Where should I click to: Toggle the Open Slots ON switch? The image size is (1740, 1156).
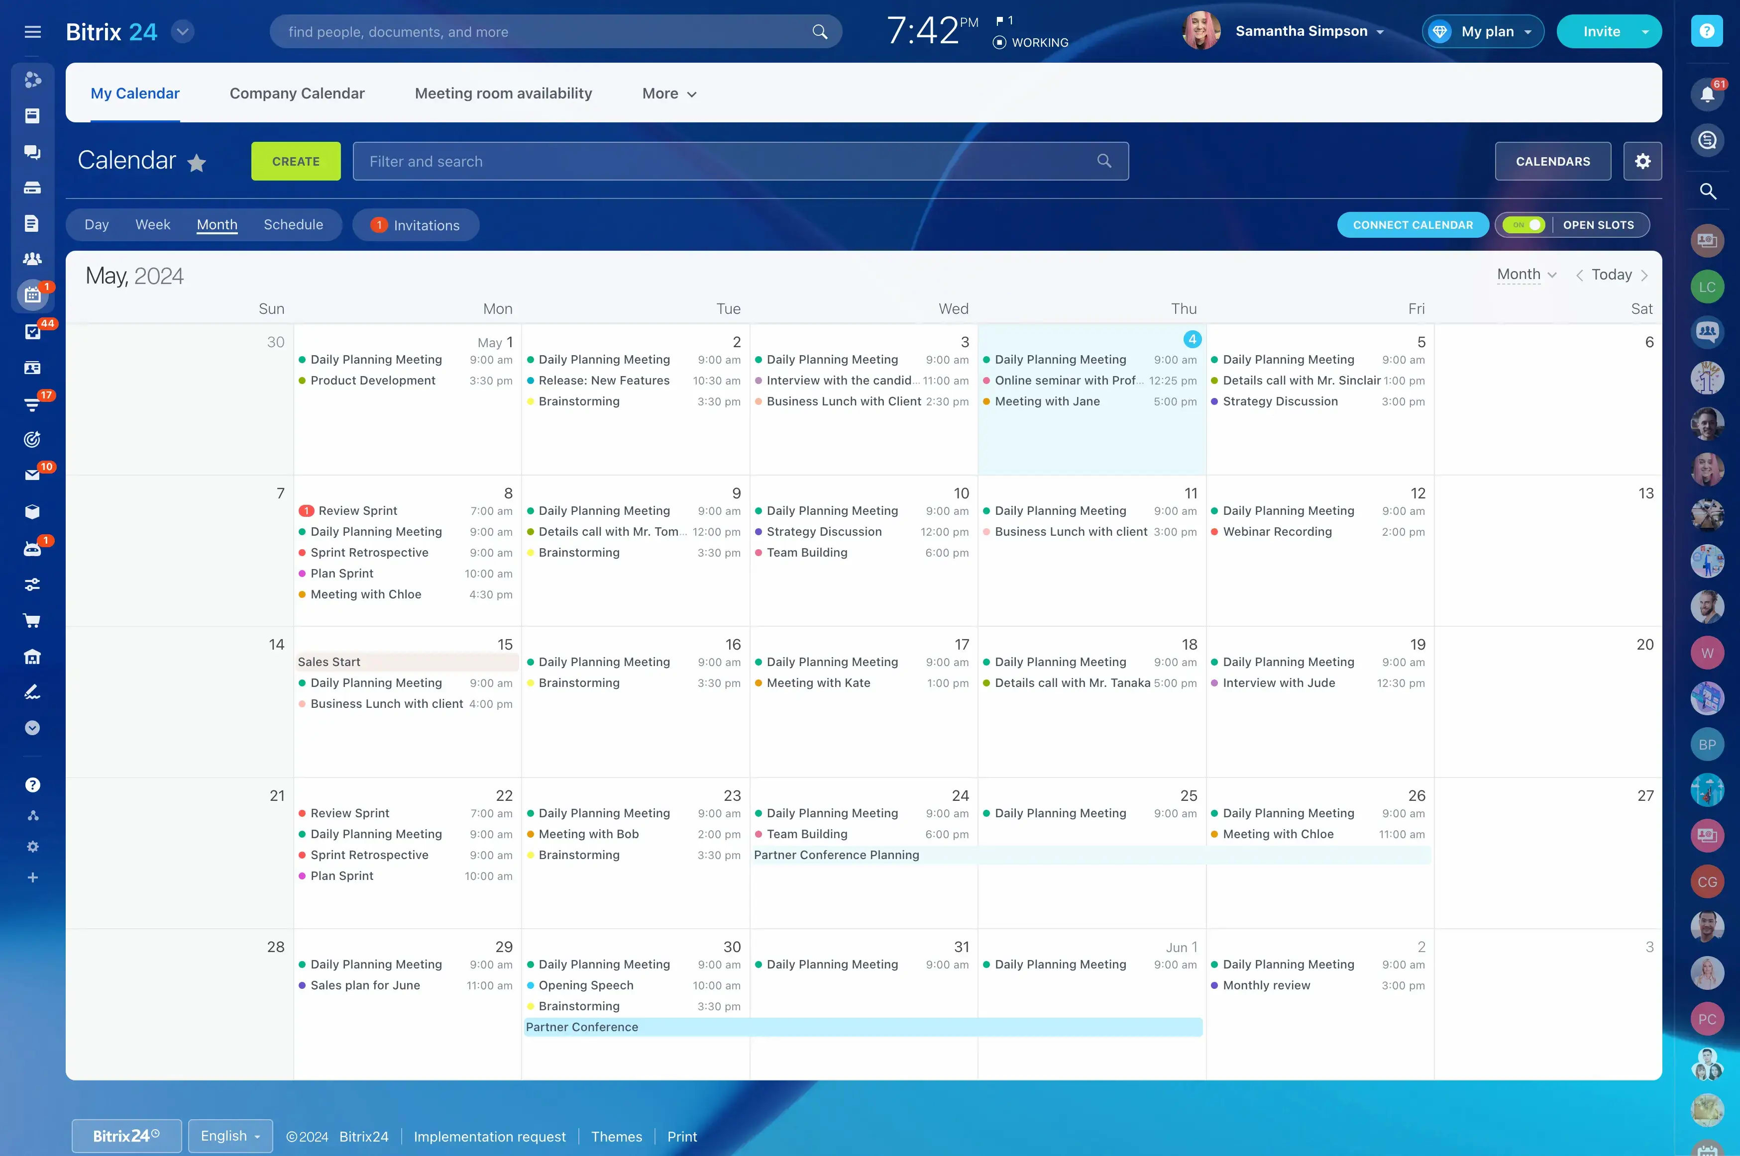pos(1524,225)
